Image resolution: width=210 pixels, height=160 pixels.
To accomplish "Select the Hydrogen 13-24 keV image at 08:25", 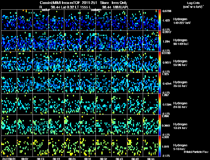I will [x=72, y=125].
